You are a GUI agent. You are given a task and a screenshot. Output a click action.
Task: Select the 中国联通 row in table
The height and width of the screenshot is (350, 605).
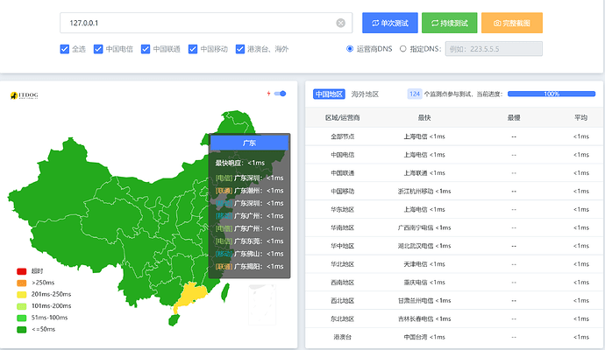point(454,173)
